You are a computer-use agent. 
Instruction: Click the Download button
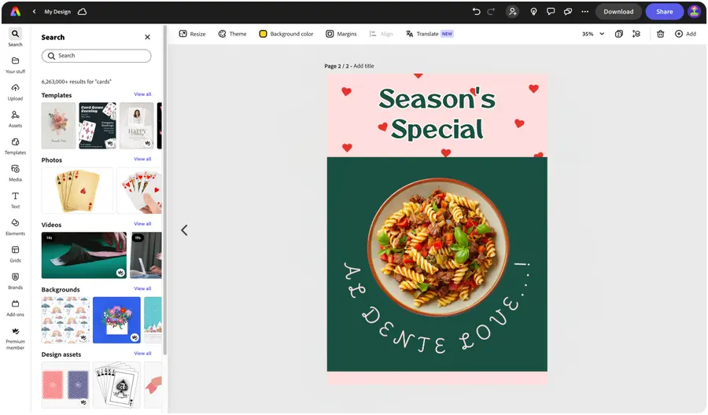pos(618,12)
